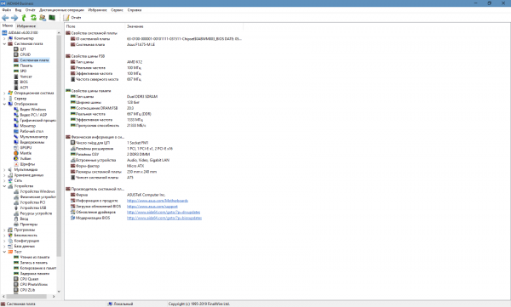Switch to the Меню sidebar tab

pos(8,26)
